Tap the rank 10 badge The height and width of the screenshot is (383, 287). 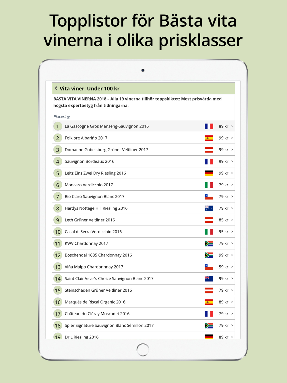58,232
